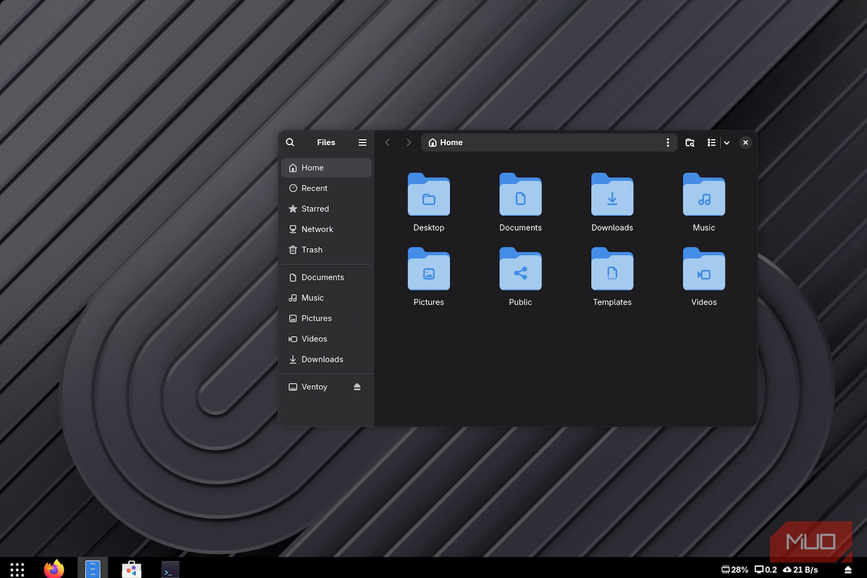
Task: Open the Videos bookmark in the sidebar
Action: (326, 339)
